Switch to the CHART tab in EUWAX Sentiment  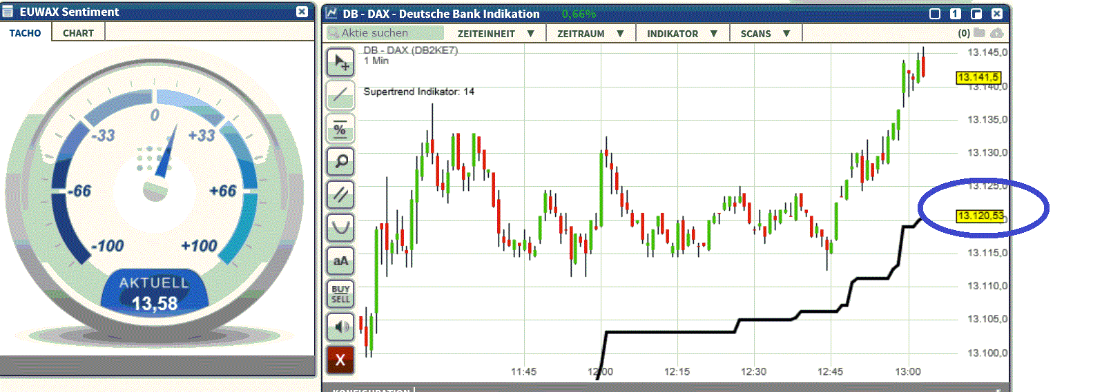point(78,32)
